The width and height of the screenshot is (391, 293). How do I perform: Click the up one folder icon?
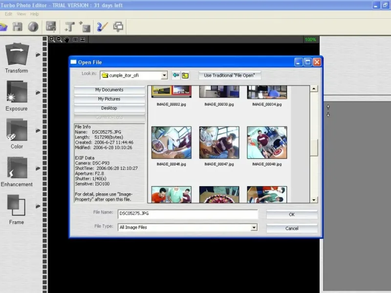(185, 75)
